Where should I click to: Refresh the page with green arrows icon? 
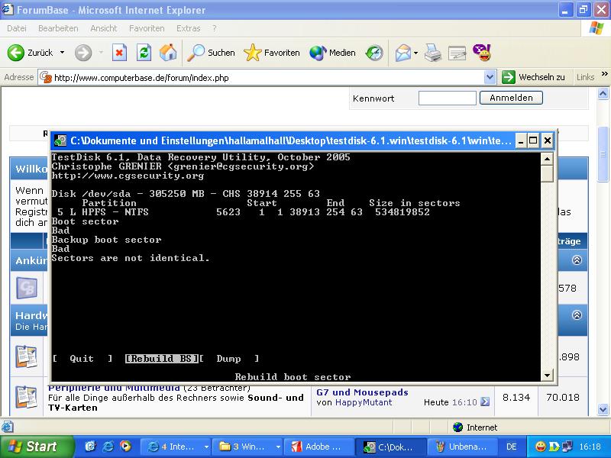pos(144,53)
